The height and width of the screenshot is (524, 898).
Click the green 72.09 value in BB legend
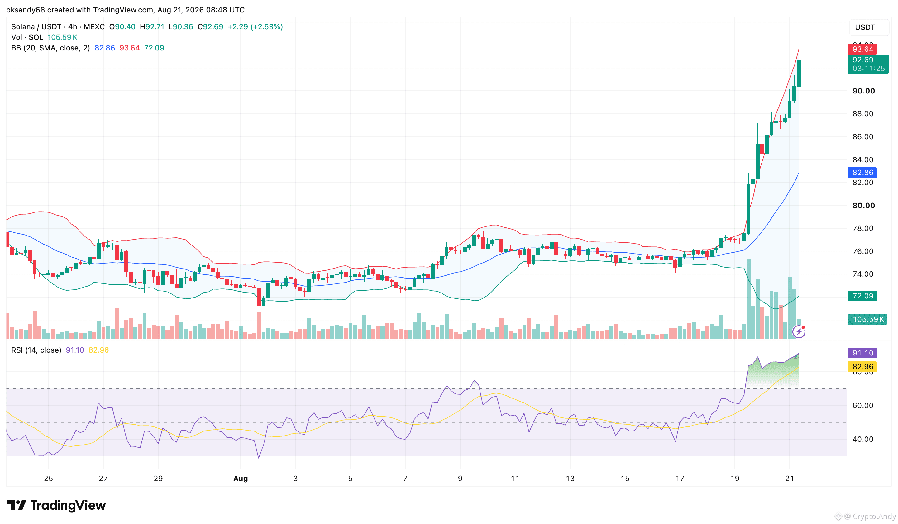coord(154,48)
